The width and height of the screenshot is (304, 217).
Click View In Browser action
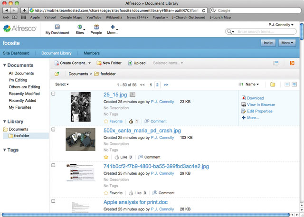click(x=258, y=104)
